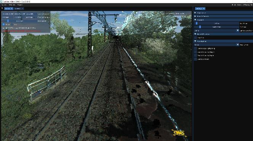253x141 pixels.
Task: Enable the Colors by Depth checkbox
Action: (x=195, y=56)
